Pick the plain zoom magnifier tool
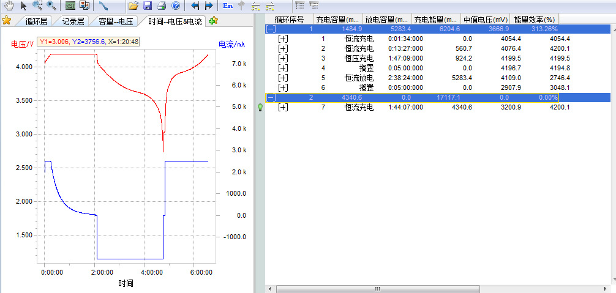 tap(51, 5)
